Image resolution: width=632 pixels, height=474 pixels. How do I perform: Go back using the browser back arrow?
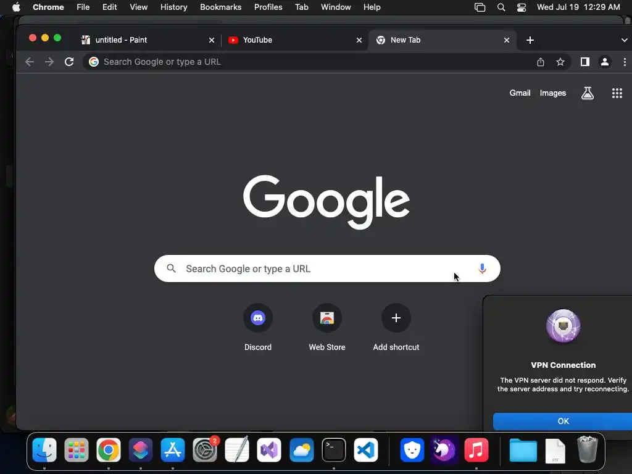click(30, 62)
